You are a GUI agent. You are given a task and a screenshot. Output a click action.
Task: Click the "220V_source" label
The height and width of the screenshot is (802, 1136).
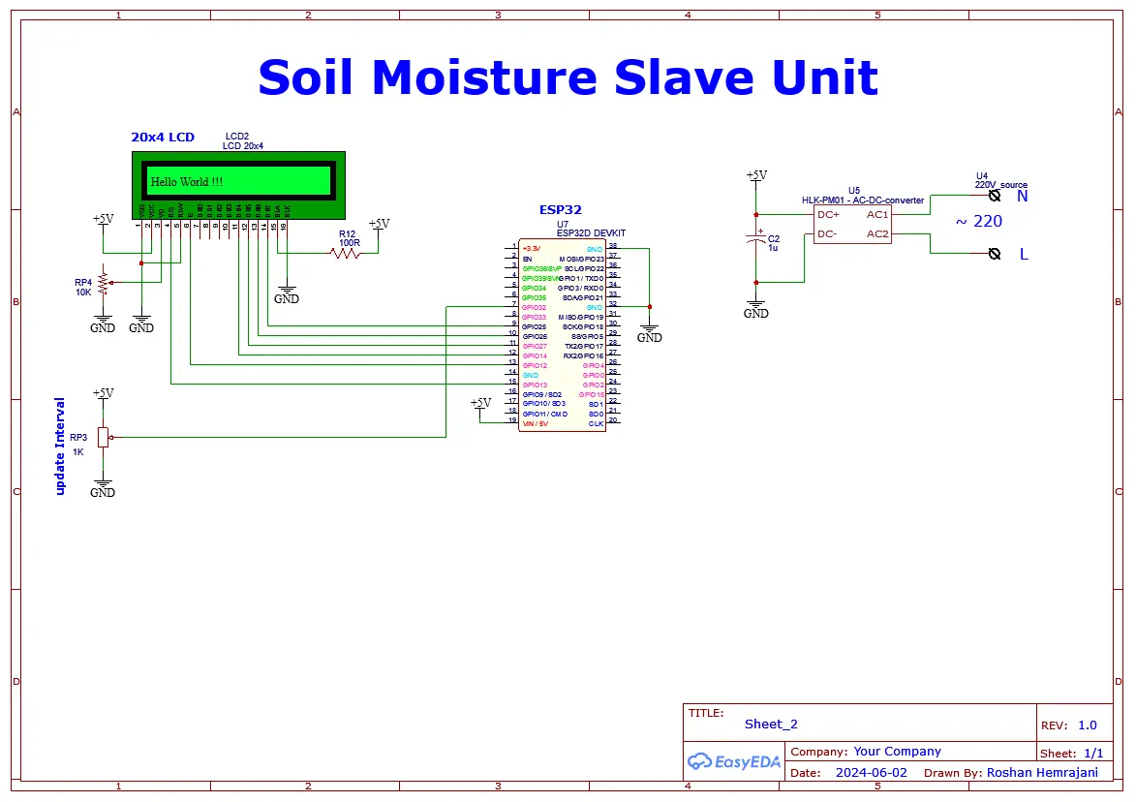(x=1000, y=185)
